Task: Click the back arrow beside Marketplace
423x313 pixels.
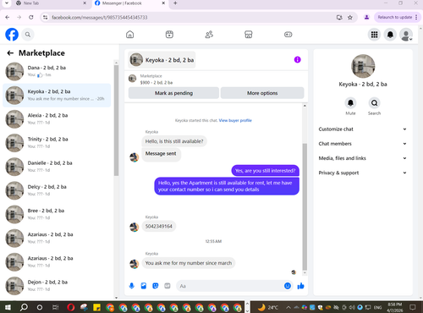Action: pyautogui.click(x=10, y=53)
